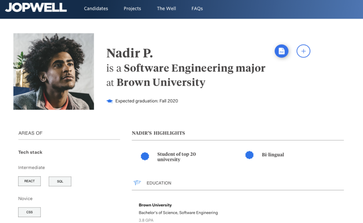Select the REACT skill tag
Viewport: 363px width, 223px height.
coord(30,181)
